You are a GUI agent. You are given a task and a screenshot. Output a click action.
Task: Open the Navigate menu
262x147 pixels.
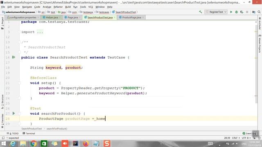[27, 7]
